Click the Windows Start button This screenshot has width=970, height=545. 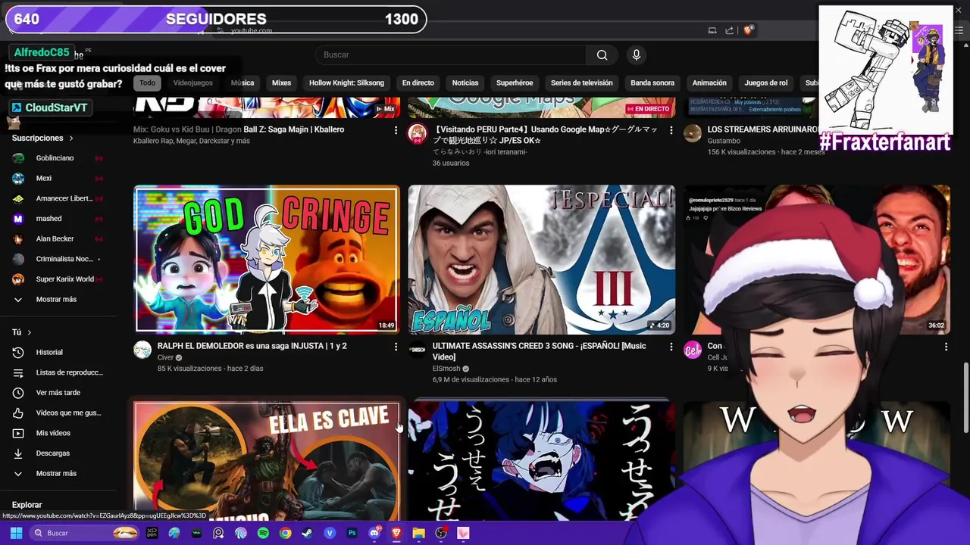[x=16, y=533]
